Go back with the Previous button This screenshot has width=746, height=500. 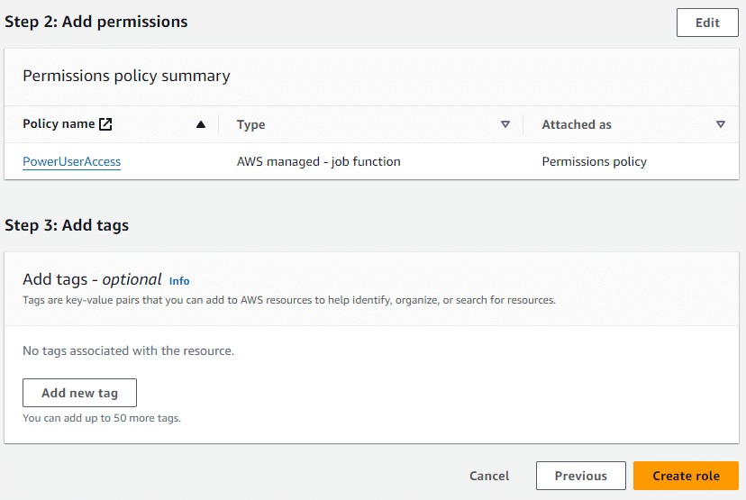pos(580,476)
